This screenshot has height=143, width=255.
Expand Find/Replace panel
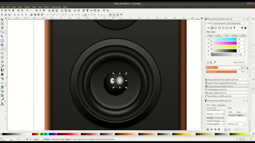tap(226, 90)
